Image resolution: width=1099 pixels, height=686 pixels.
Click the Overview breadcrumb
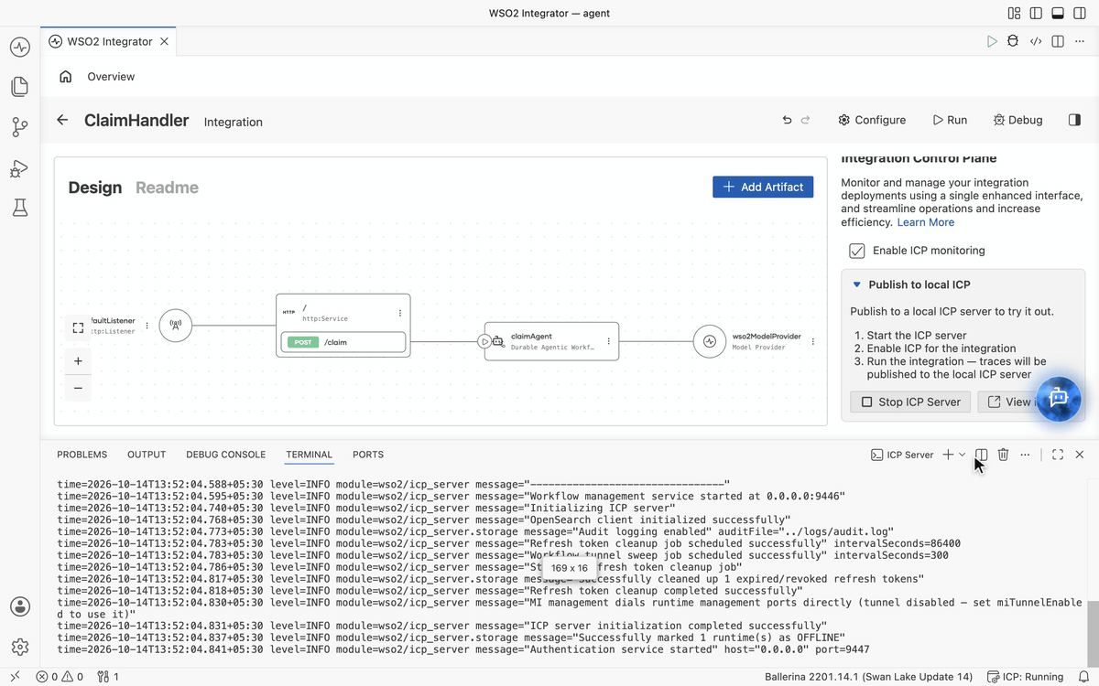[111, 77]
